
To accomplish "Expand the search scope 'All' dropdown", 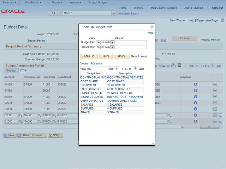I will click(56, 13).
